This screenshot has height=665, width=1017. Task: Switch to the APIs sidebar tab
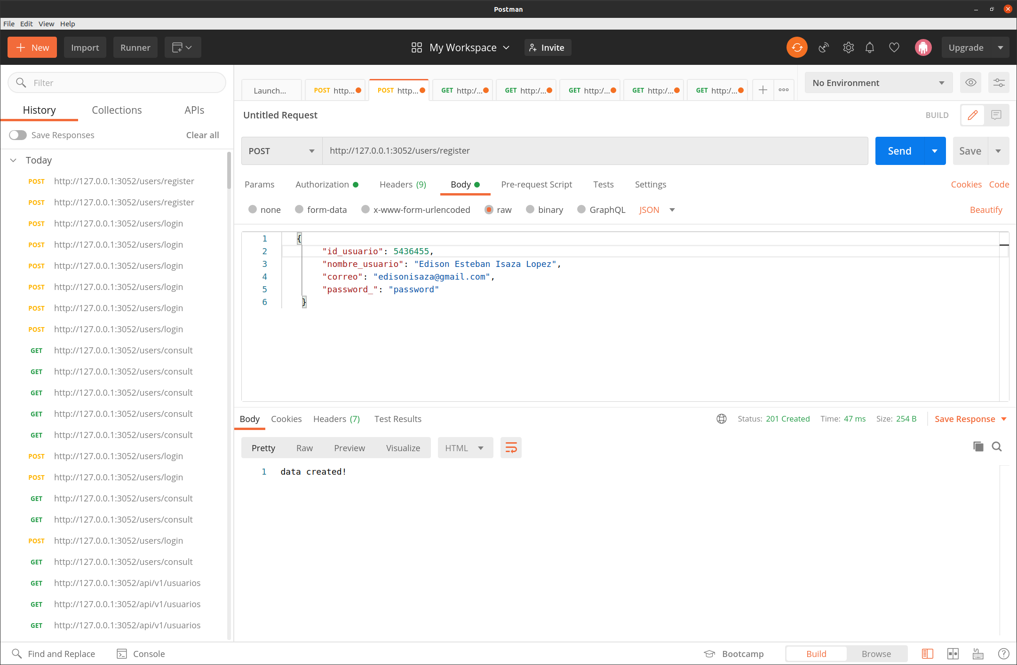(194, 110)
